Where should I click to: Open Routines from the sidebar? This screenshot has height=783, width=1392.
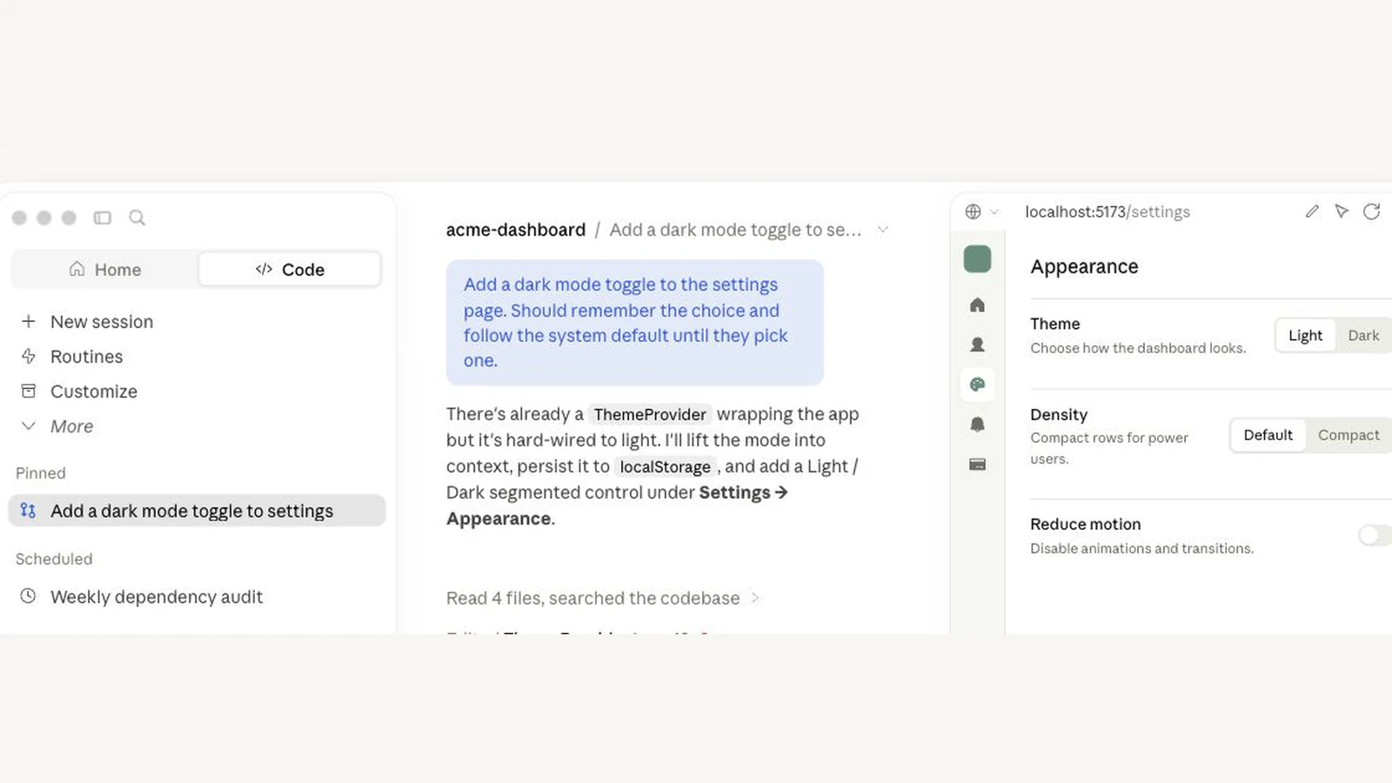pyautogui.click(x=86, y=357)
